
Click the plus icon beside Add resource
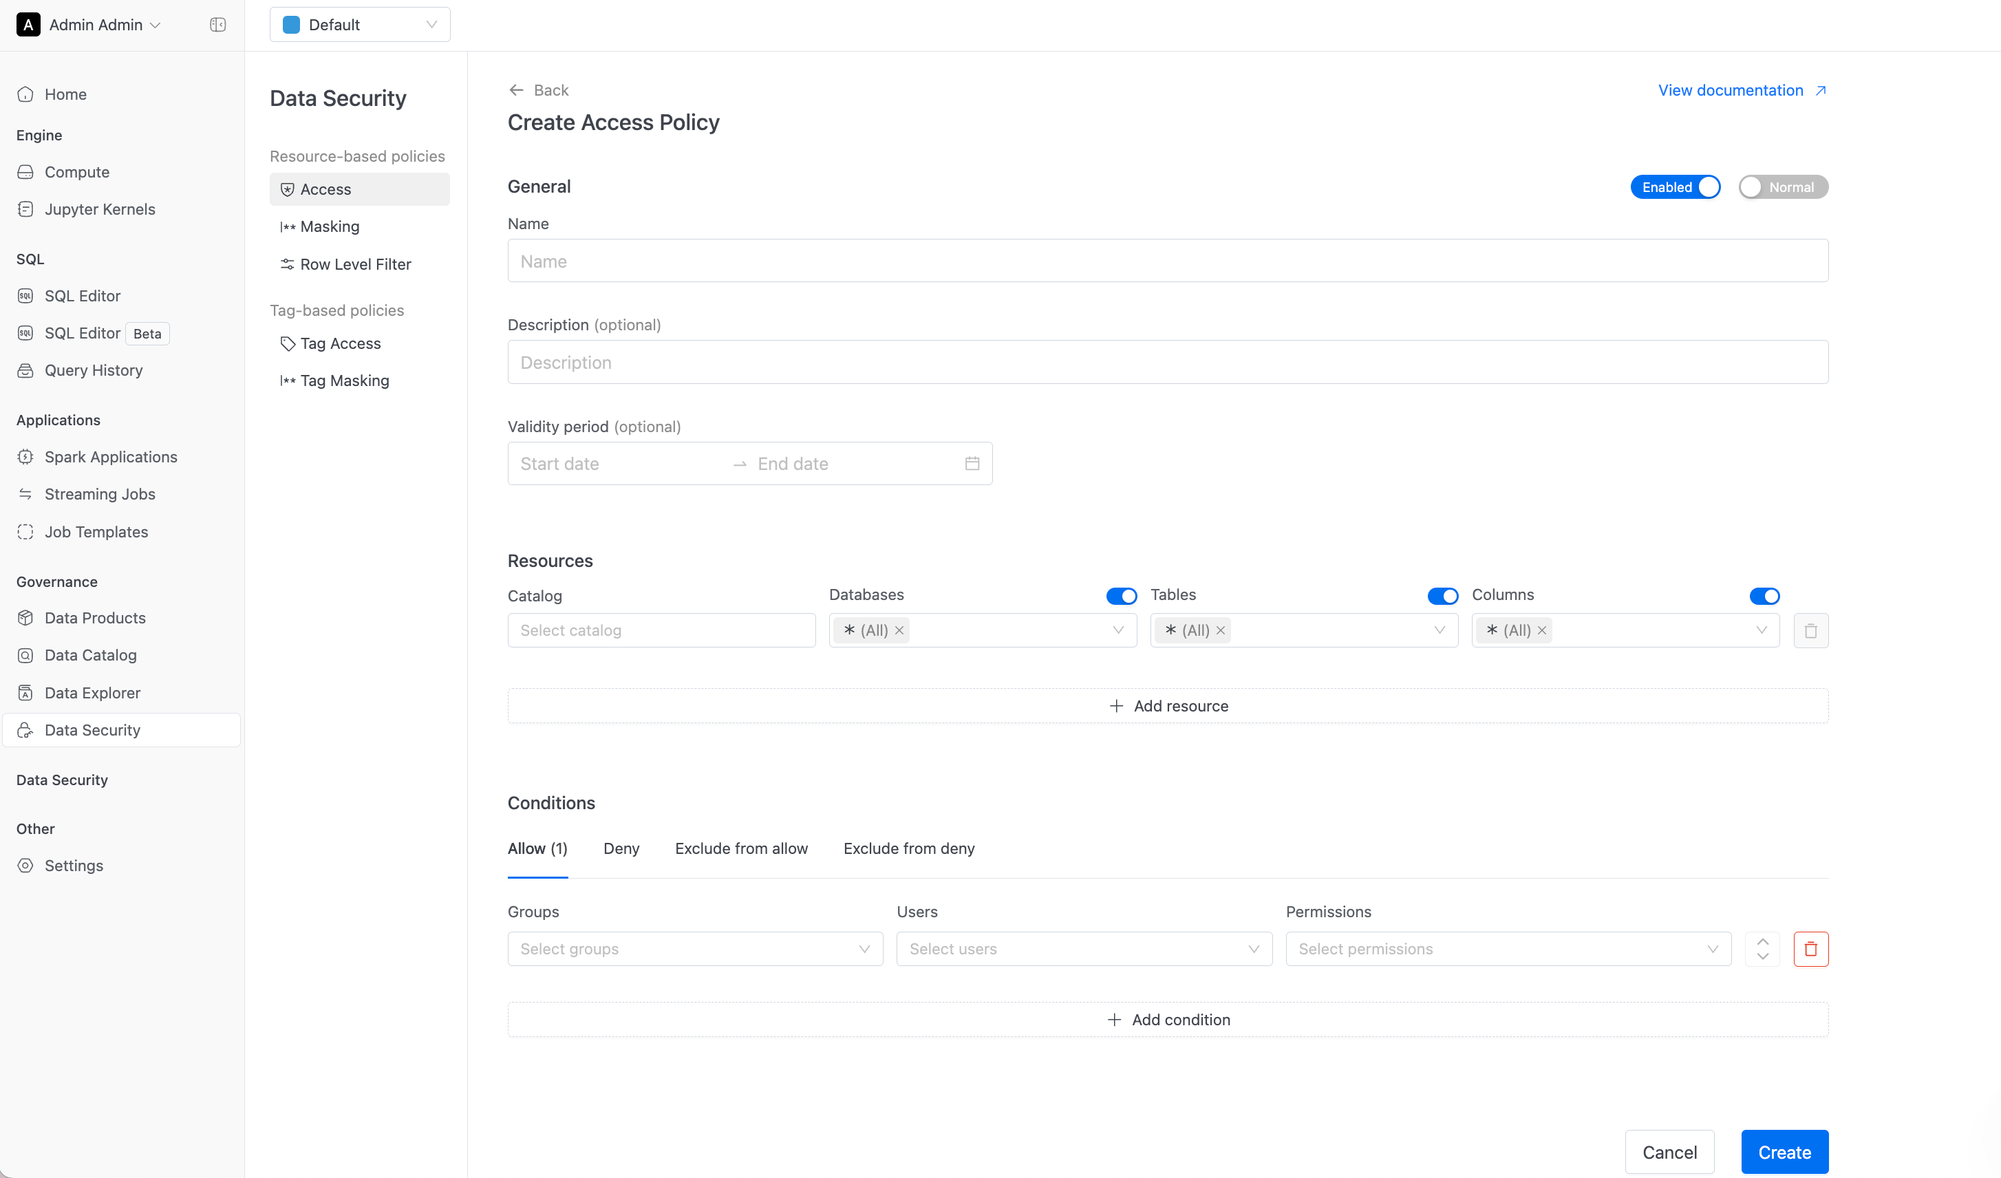1115,706
